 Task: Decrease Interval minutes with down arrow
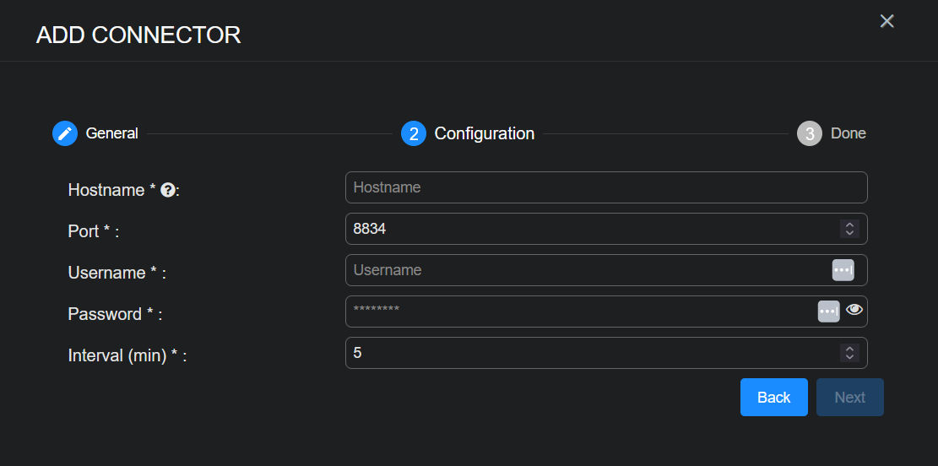click(850, 357)
